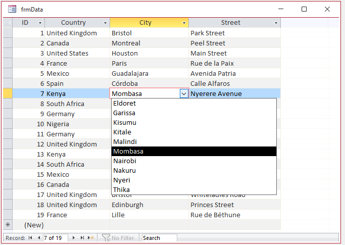Screen dimensions: 345x245
Task: Click Nyerere Avenue cell
Action: click(234, 93)
